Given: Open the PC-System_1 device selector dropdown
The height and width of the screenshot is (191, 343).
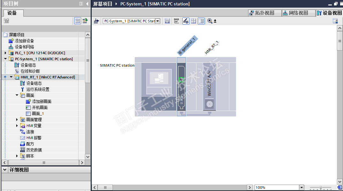Looking at the screenshot, I should pos(158,21).
